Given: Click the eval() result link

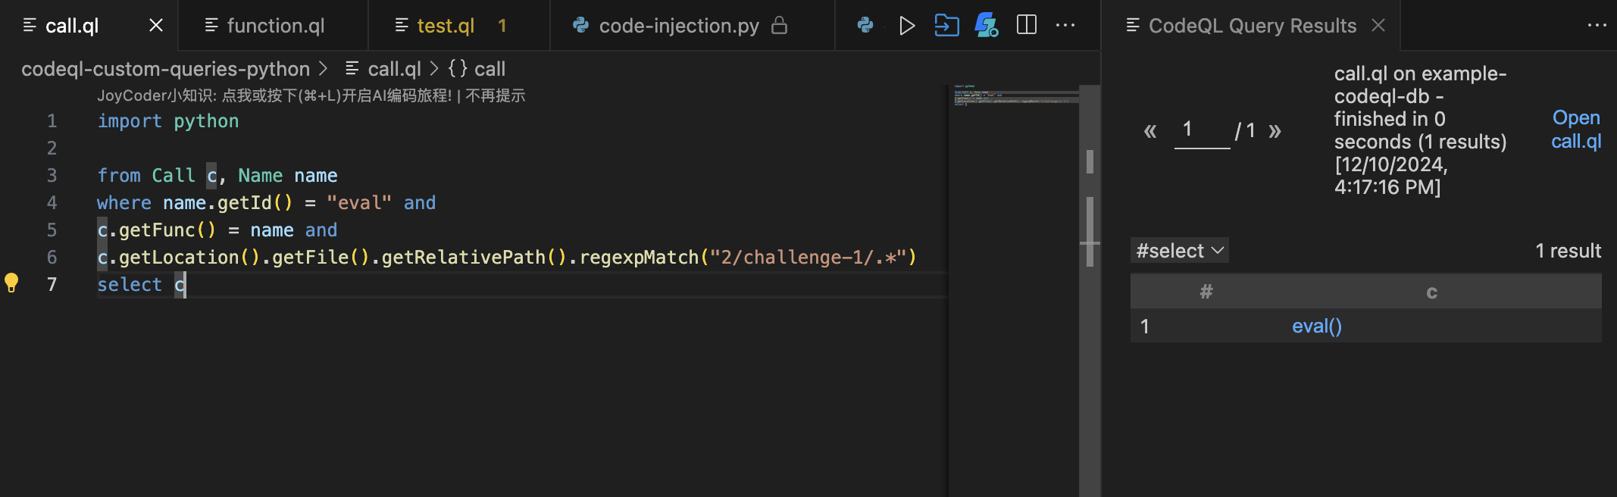Looking at the screenshot, I should click(1316, 327).
